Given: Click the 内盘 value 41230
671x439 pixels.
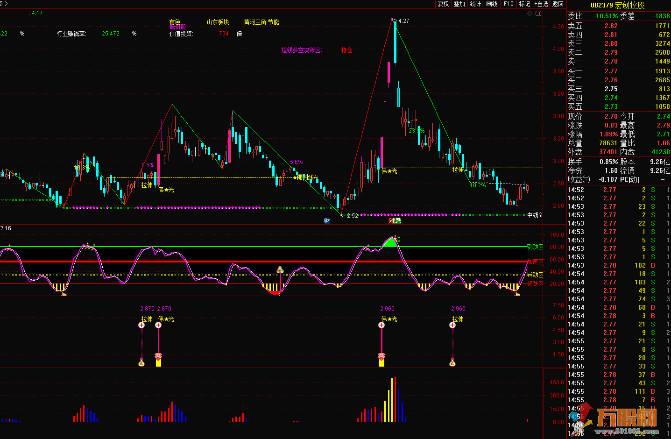Looking at the screenshot, I should point(661,152).
